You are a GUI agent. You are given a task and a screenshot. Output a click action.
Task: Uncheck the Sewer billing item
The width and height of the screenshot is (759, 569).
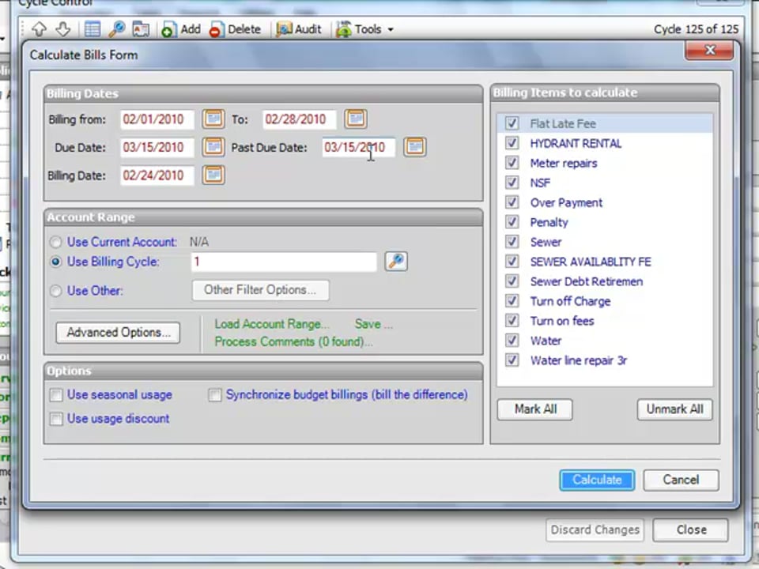(512, 242)
